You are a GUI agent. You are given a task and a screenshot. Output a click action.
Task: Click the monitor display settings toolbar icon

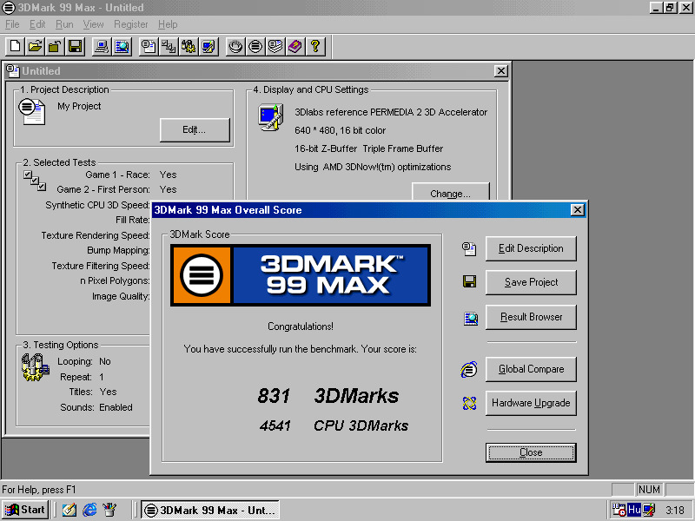208,46
